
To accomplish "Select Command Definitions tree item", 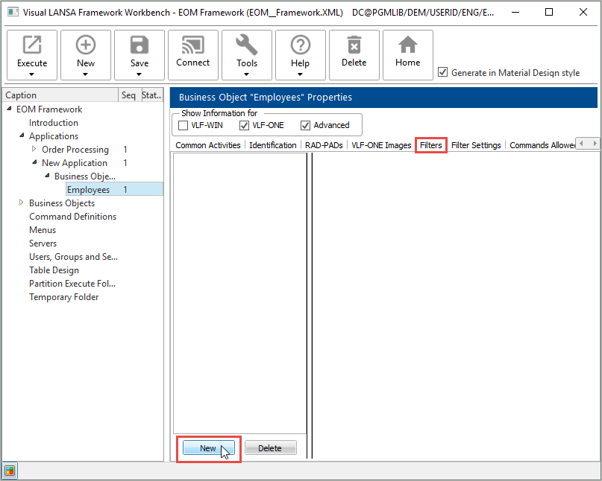I will tap(72, 217).
